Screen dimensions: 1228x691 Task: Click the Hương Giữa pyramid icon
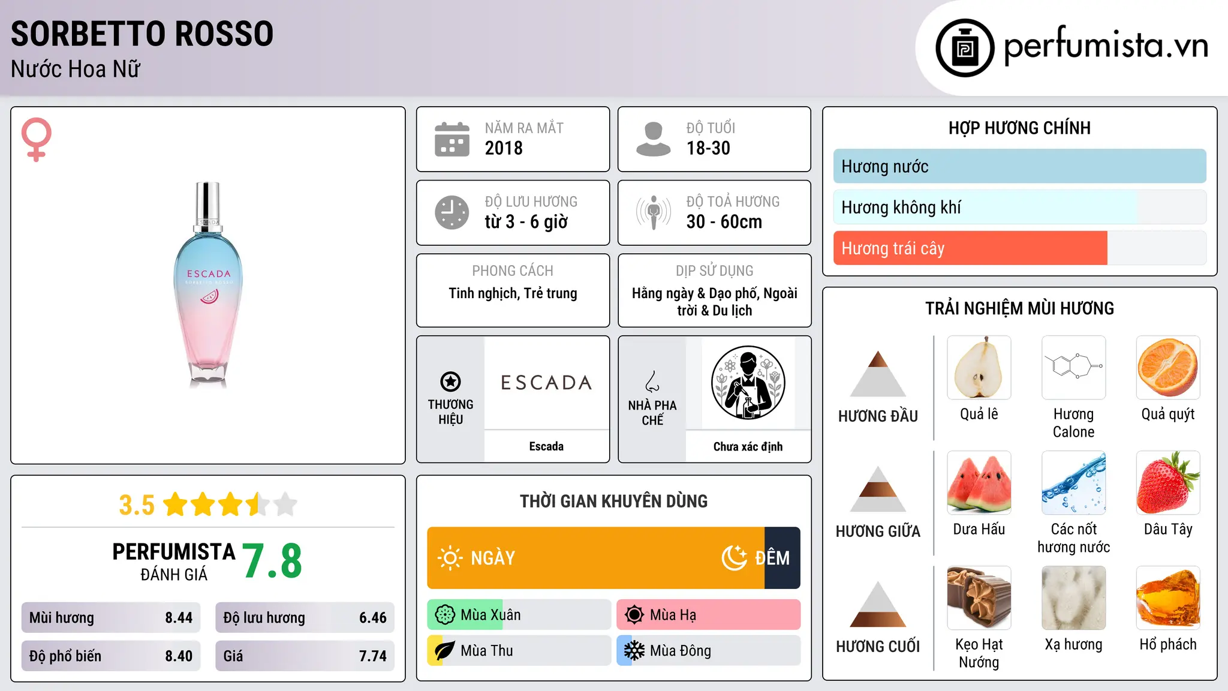878,489
